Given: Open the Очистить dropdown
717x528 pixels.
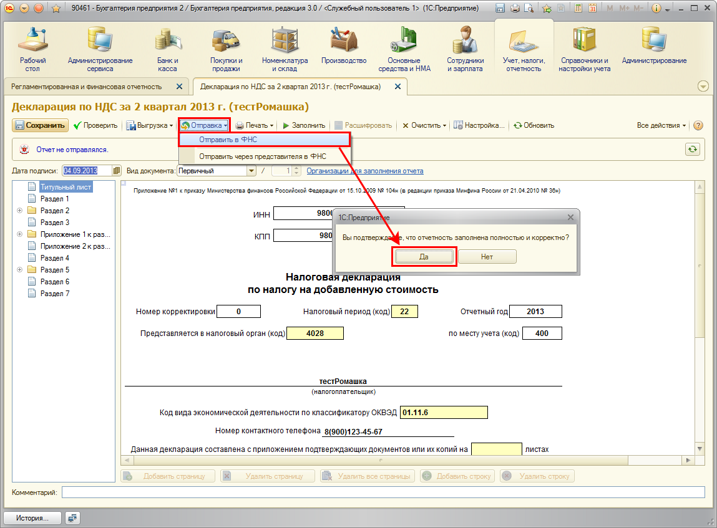Looking at the screenshot, I should coord(424,125).
